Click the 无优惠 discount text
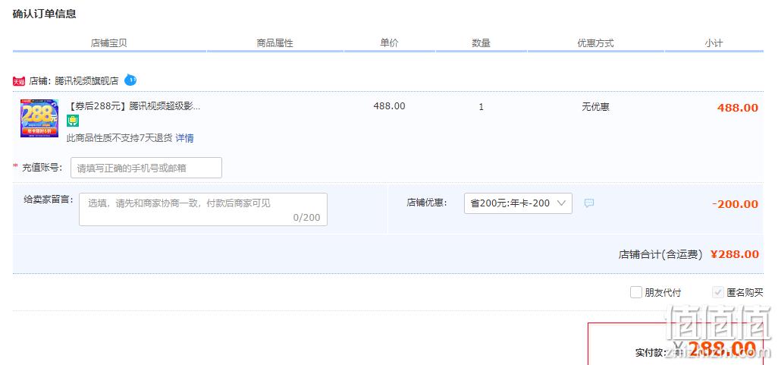The image size is (778, 365). click(595, 106)
